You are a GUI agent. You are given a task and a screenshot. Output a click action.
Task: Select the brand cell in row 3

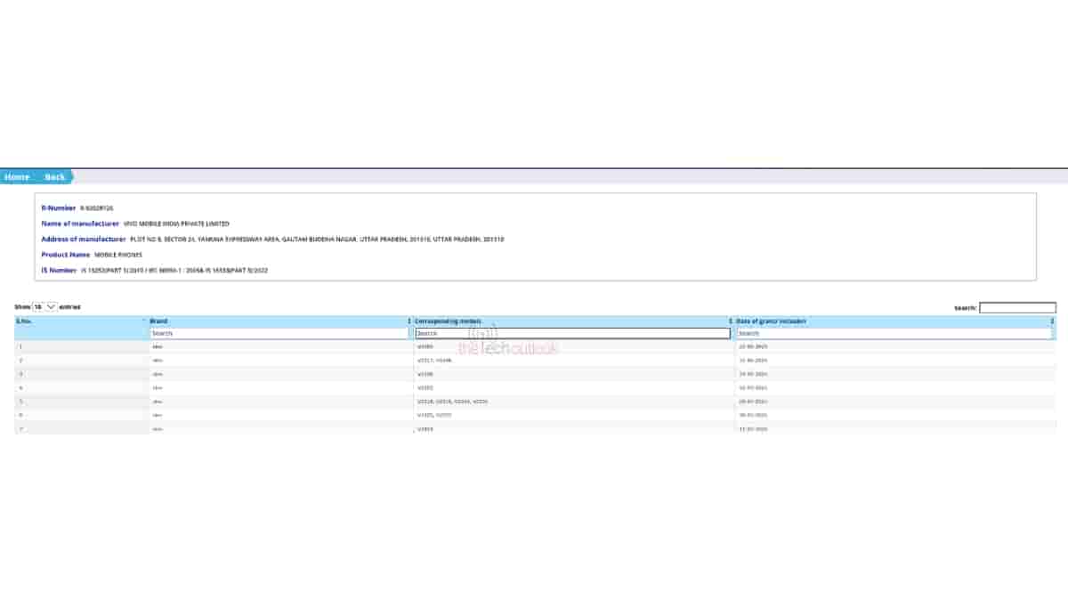(x=158, y=374)
